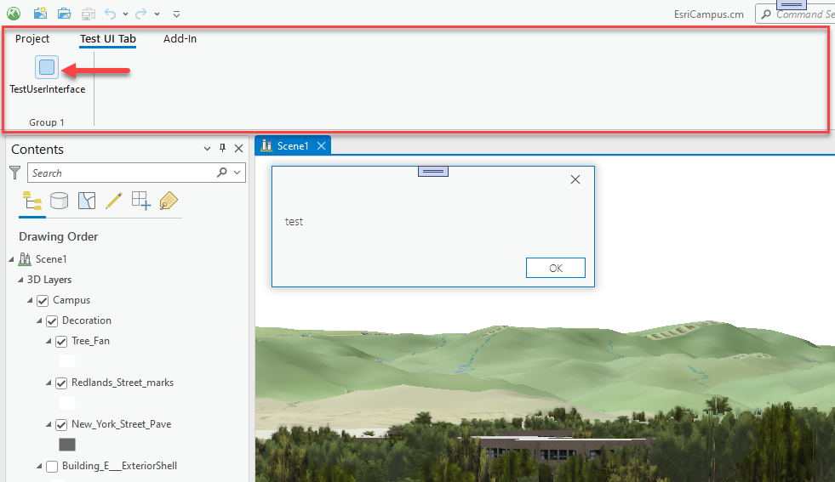Hide the New_York_Street_Pave layer
Screen dimensions: 835x482
click(x=61, y=424)
